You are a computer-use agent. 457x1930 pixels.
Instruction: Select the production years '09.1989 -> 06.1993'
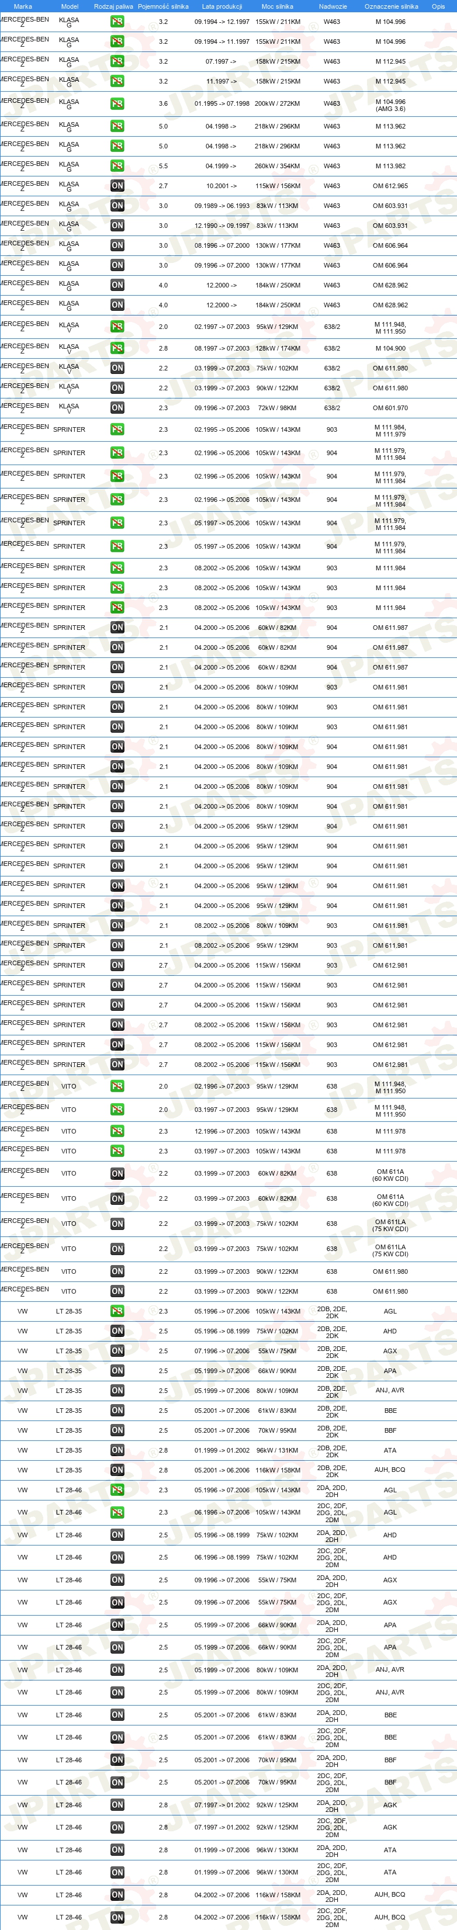pos(221,206)
